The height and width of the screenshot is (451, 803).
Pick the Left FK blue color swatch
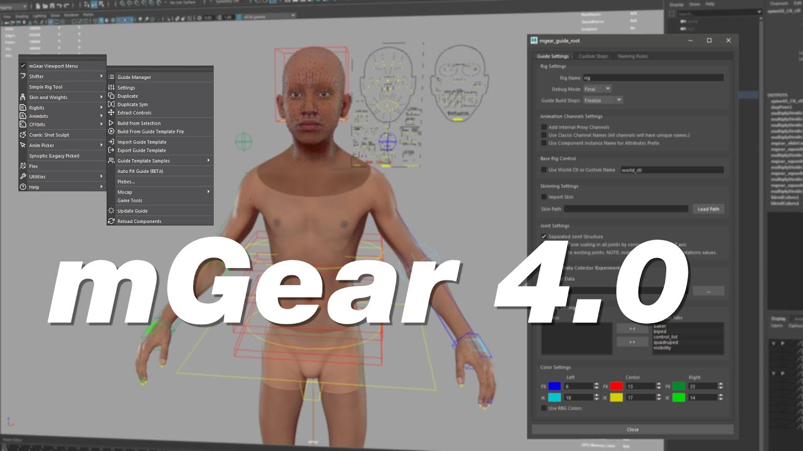click(x=555, y=386)
